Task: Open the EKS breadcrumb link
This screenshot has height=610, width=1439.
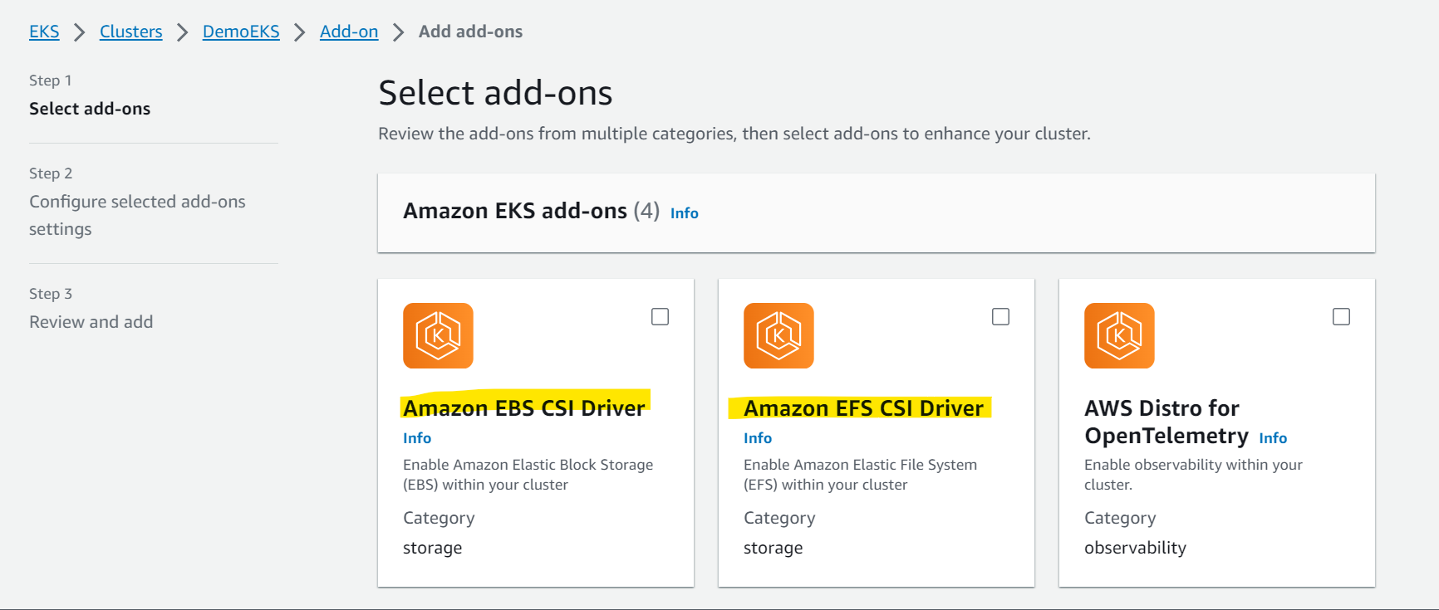Action: (44, 32)
